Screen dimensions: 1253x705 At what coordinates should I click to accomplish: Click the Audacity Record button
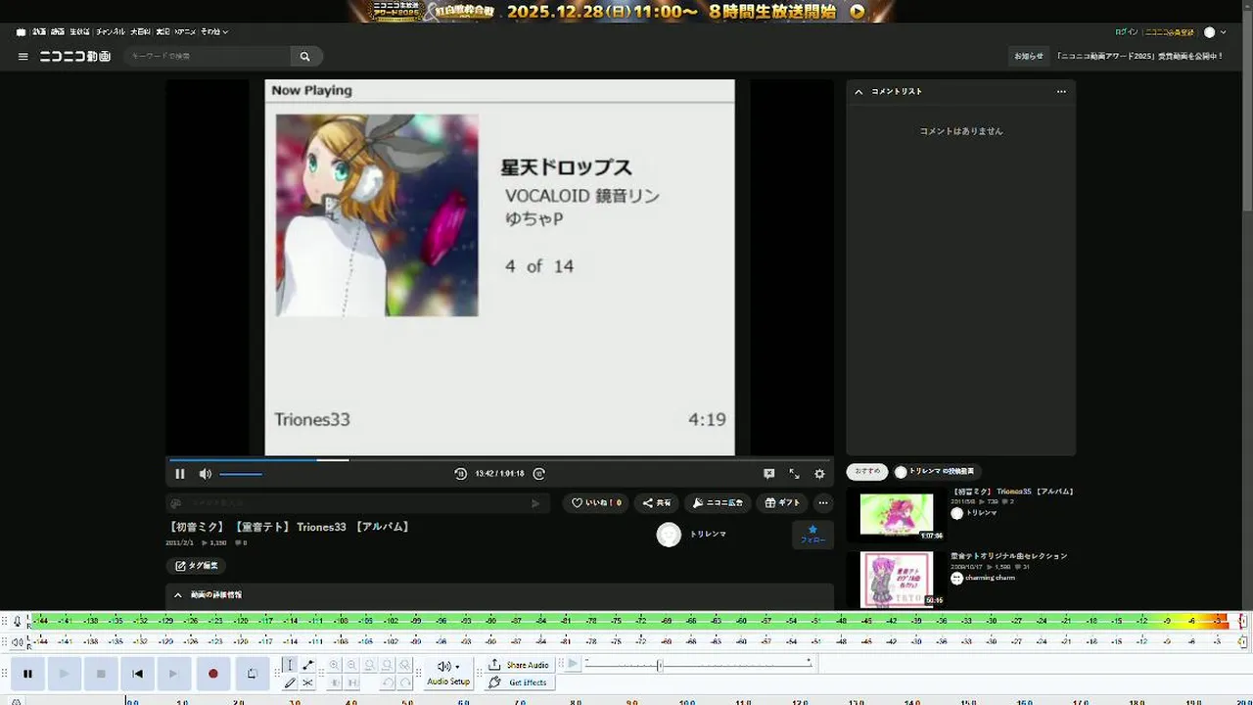pos(212,674)
